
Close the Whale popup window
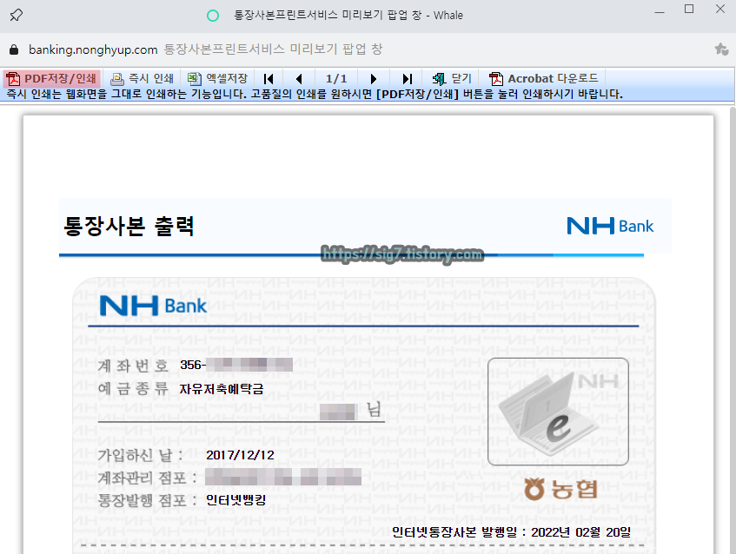720,9
